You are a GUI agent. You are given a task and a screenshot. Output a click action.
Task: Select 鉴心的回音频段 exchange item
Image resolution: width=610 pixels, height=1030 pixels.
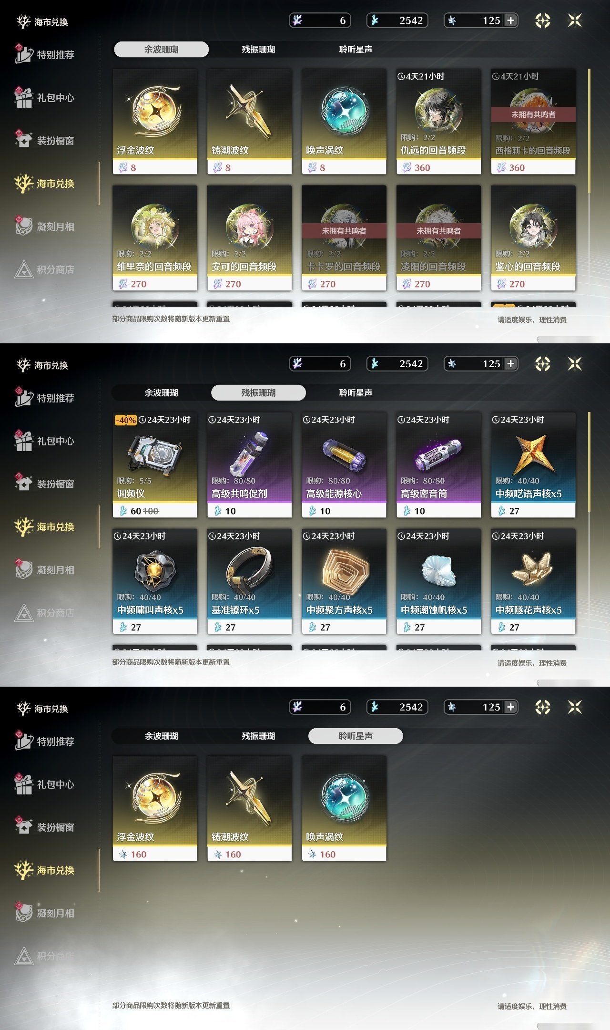pyautogui.click(x=533, y=238)
